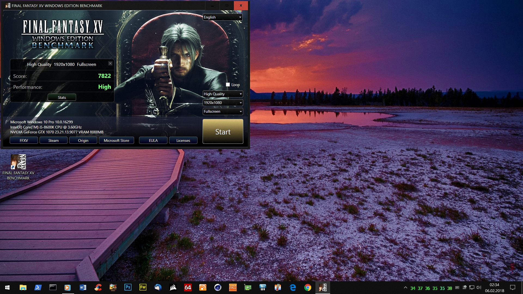
Task: Expand the 1920x1080 resolution dropdown
Action: (223, 103)
